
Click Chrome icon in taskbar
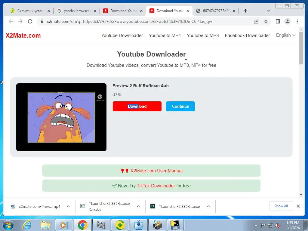(x=82, y=225)
